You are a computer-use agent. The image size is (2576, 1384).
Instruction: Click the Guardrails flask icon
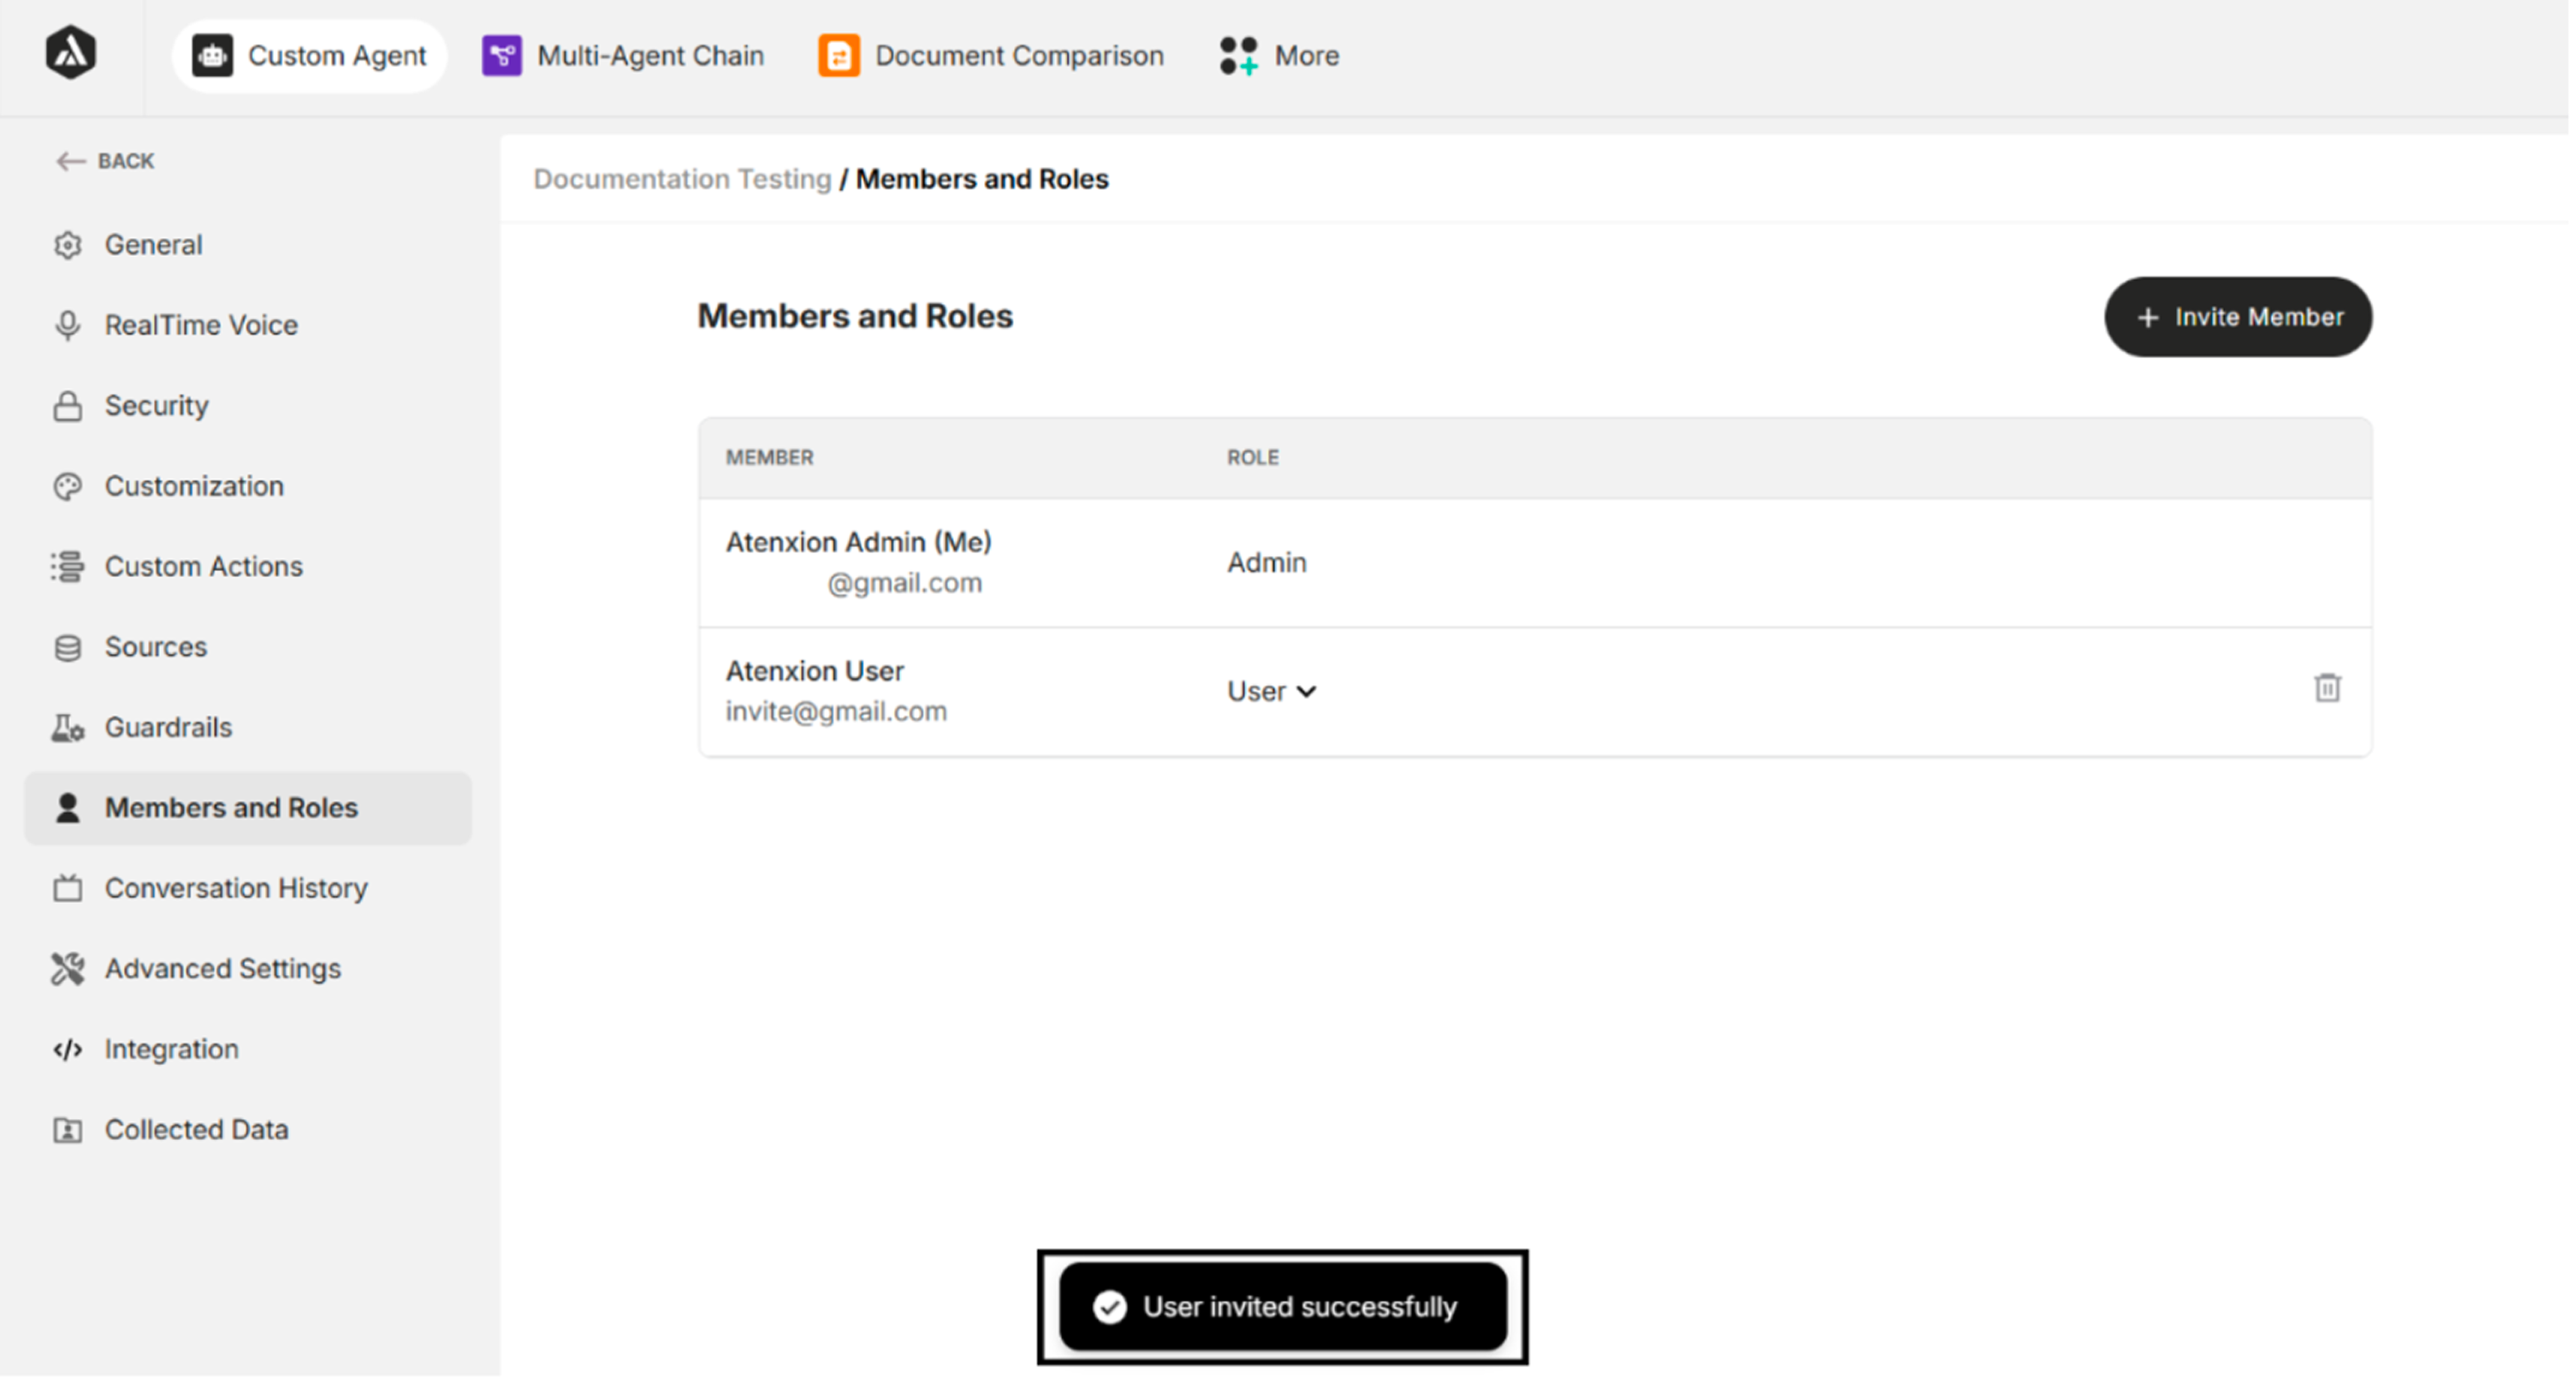[67, 727]
